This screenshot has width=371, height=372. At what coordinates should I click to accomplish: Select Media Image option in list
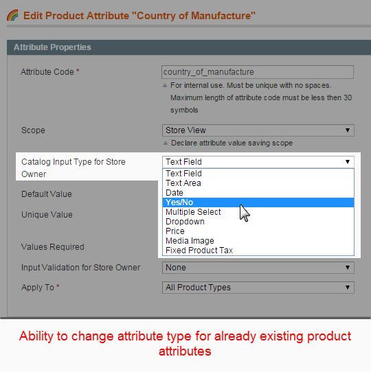258,241
